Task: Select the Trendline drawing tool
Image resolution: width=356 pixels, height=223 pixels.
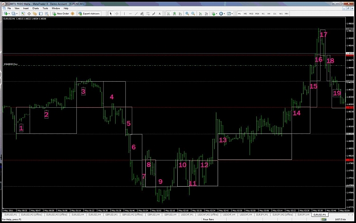Action: click(136, 14)
